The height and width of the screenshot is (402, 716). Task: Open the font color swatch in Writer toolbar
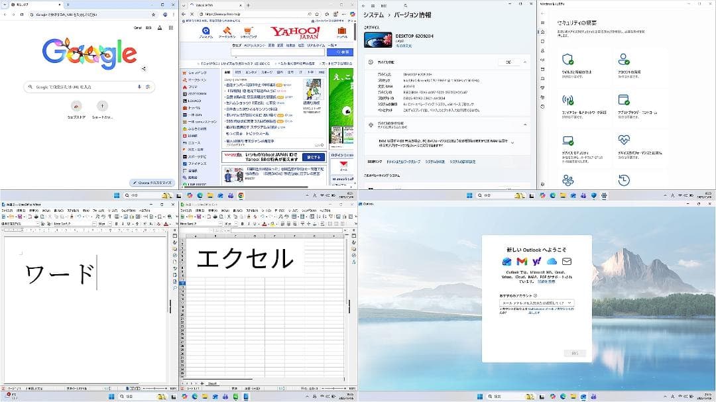point(165,224)
